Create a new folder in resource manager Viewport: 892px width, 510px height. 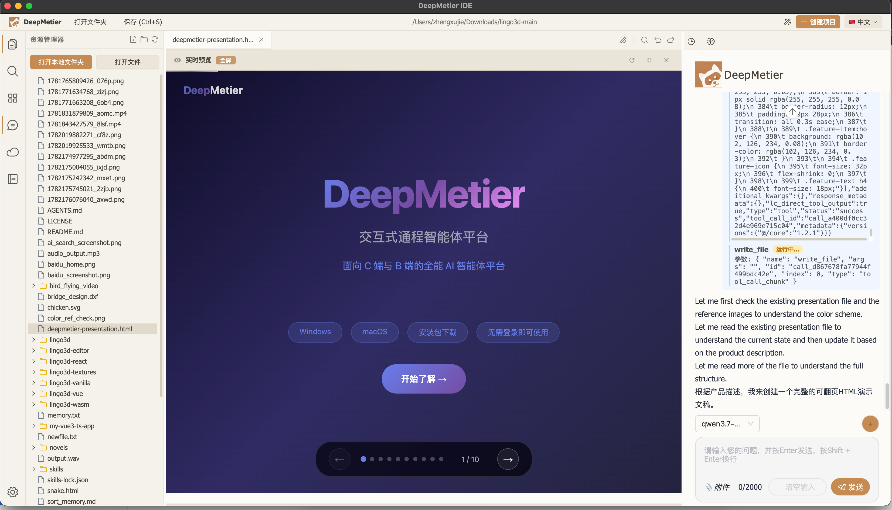point(144,40)
